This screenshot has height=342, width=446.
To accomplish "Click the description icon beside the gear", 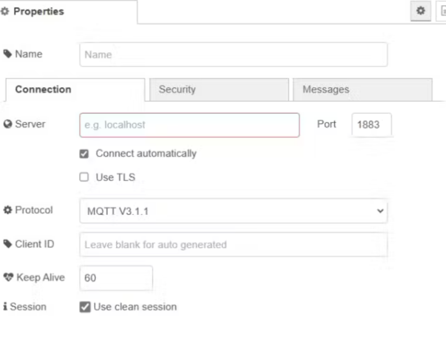I will click(441, 11).
